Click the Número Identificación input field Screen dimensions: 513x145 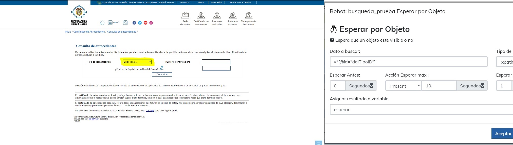(216, 62)
